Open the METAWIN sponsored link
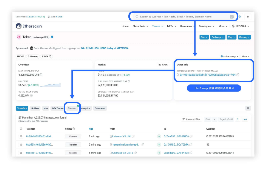 pos(105,48)
